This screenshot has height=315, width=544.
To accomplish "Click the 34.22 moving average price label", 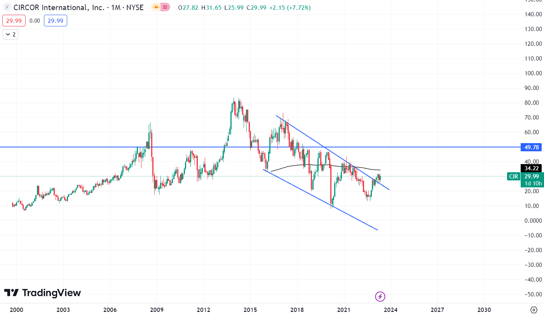I will pos(532,168).
